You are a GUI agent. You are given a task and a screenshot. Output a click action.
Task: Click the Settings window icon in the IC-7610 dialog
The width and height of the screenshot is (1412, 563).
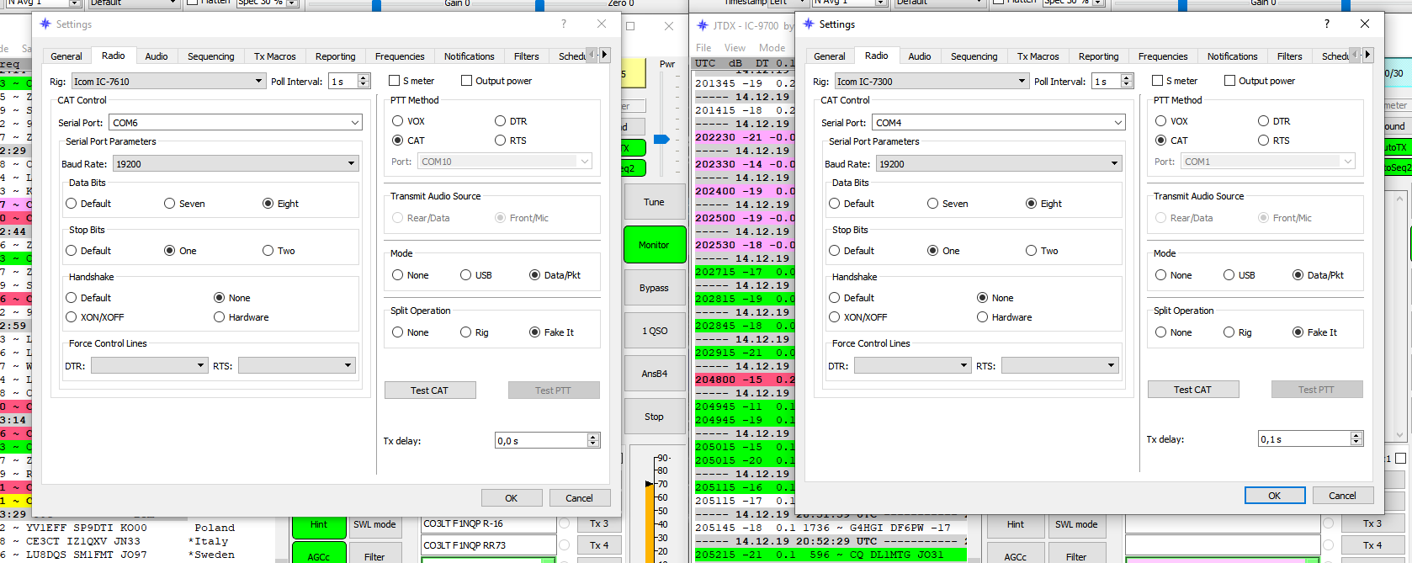[x=45, y=24]
